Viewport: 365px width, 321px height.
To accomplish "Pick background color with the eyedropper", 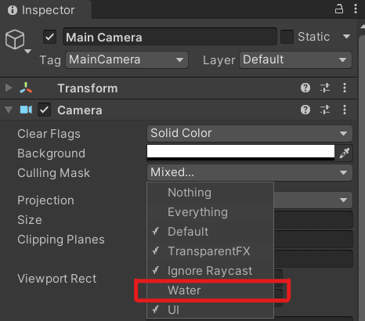I will pos(345,153).
